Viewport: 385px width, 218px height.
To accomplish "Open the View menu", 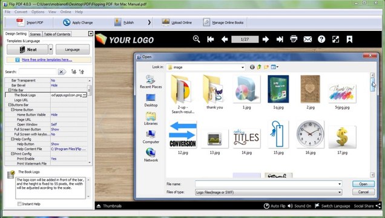I will point(52,12).
